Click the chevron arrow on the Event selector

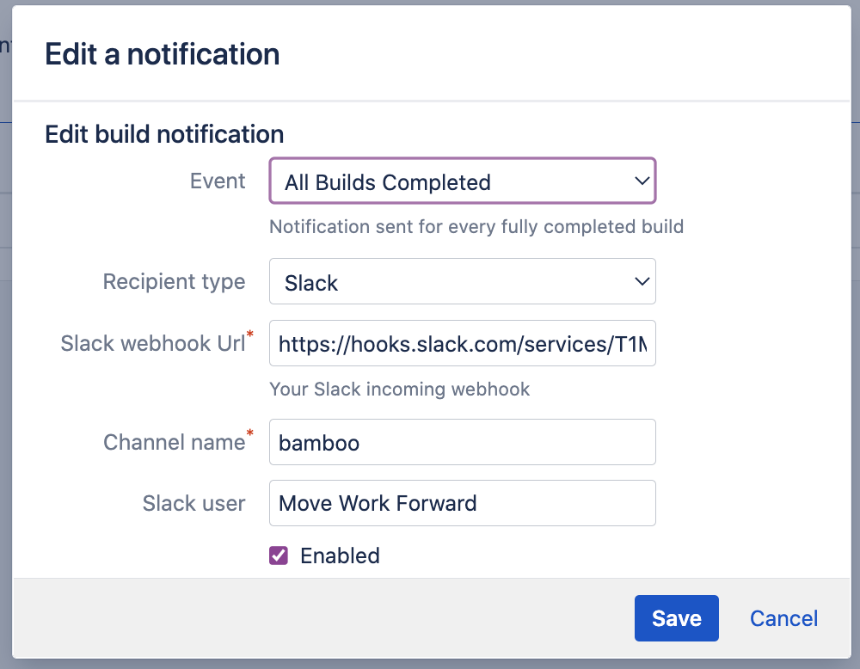point(641,181)
